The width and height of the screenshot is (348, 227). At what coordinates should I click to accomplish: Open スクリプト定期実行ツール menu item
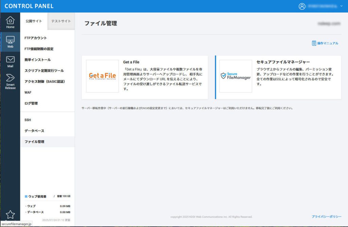pos(44,71)
